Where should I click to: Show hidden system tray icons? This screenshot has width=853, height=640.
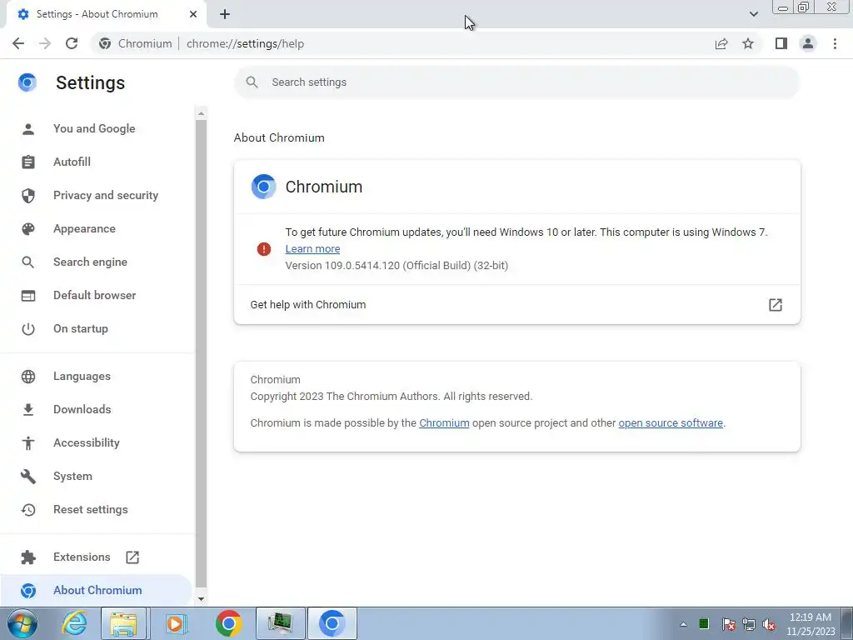[683, 624]
